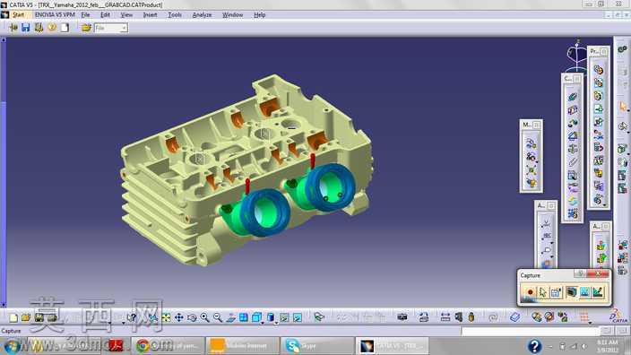The height and width of the screenshot is (355, 631).
Task: Switch to CATIA V5 taskbar button
Action: 392,346
